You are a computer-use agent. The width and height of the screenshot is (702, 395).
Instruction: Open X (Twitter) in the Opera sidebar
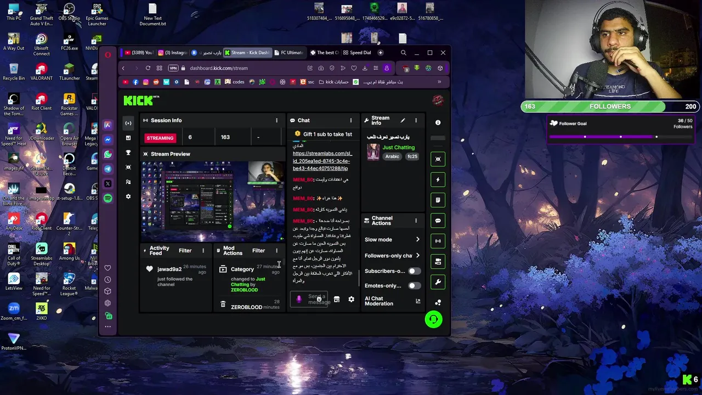coord(107,184)
